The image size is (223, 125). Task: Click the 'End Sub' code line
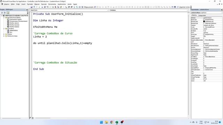39,69
